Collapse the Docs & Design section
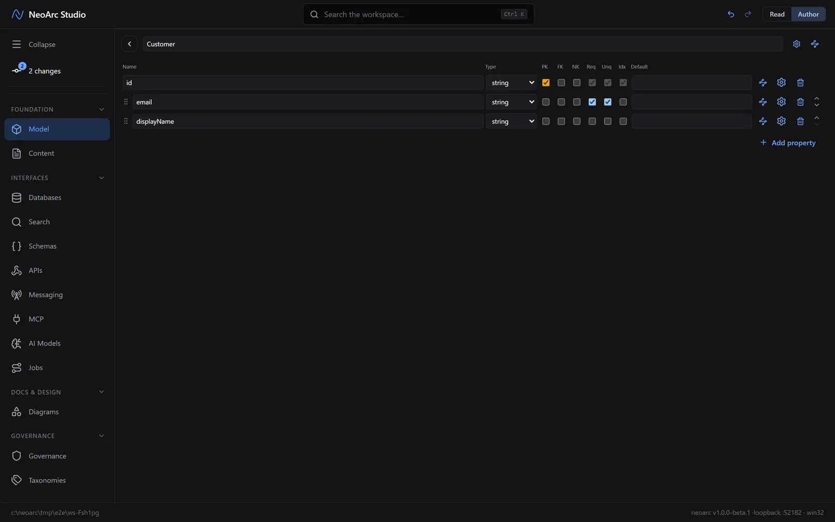Viewport: 835px width, 522px height. point(102,391)
